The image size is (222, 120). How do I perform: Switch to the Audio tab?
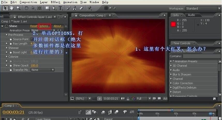pos(191,15)
